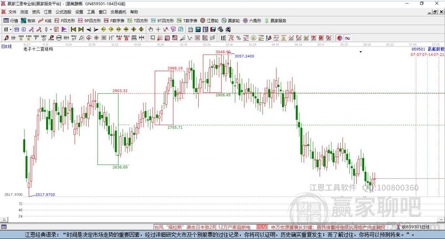Click the red floppy save icon

[x=213, y=29]
